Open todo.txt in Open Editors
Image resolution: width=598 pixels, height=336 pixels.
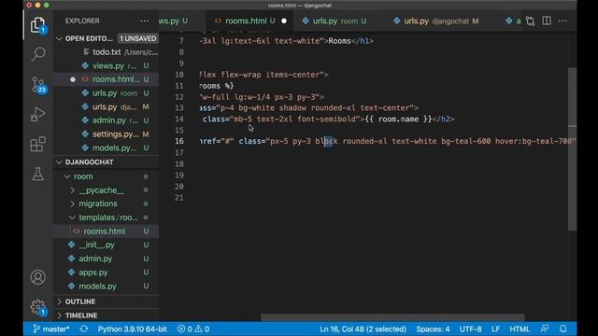pos(106,52)
